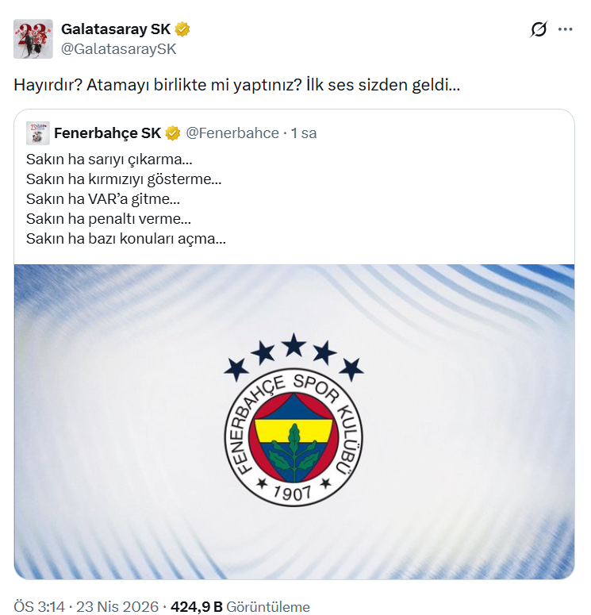Open the 'ÖS 3:14' post time link
The height and width of the screenshot is (615, 591).
[39, 607]
